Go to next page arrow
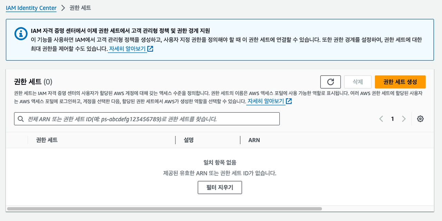This screenshot has height=221, width=442. coord(404,119)
